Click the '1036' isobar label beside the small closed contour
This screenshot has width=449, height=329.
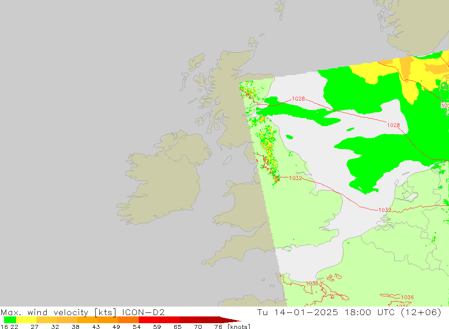coord(407,297)
